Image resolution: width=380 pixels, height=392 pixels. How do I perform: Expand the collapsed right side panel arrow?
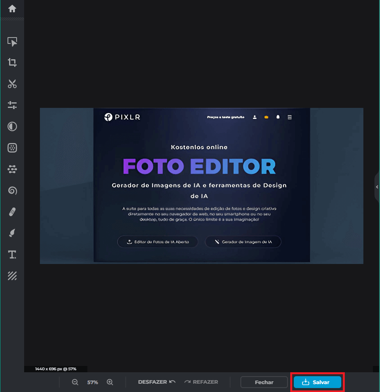377,187
